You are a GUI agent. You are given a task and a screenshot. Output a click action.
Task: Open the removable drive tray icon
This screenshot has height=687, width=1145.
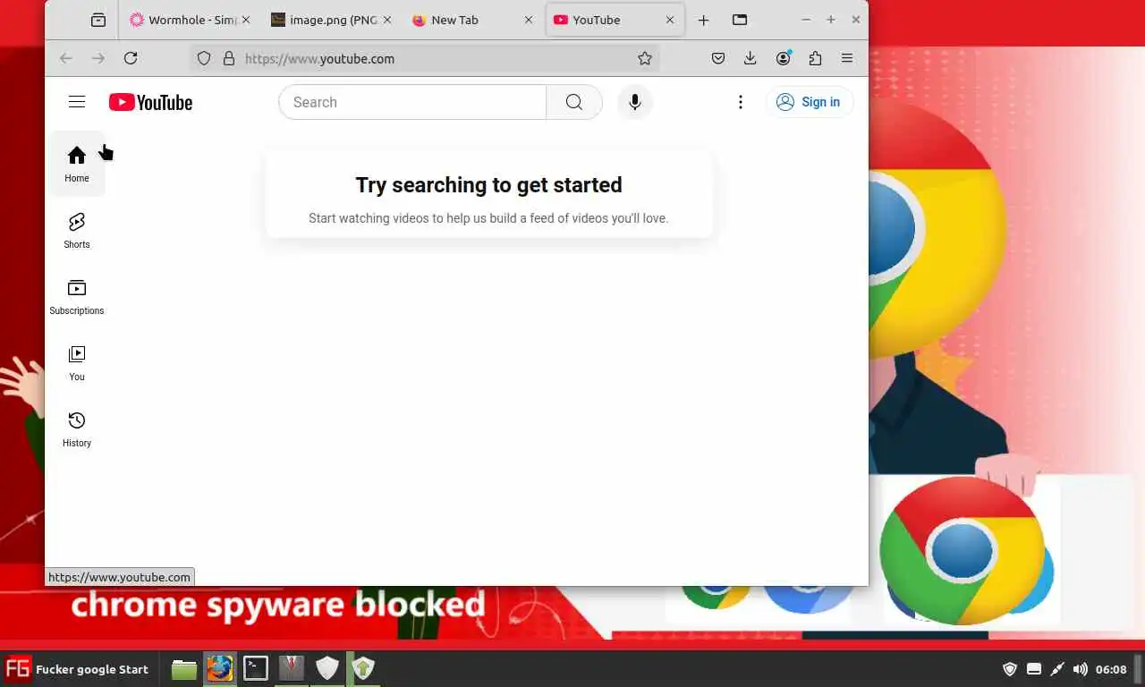pos(1034,669)
